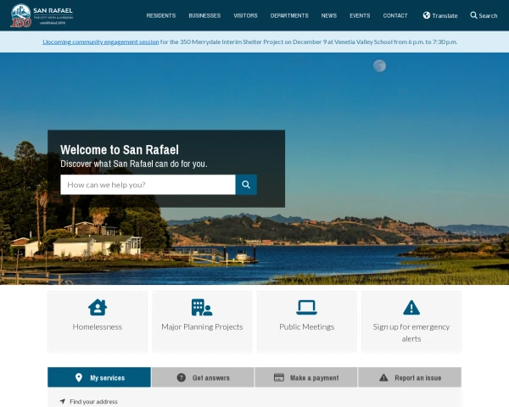Click the Homelessness house icon
This screenshot has height=407, width=509.
coord(98,307)
